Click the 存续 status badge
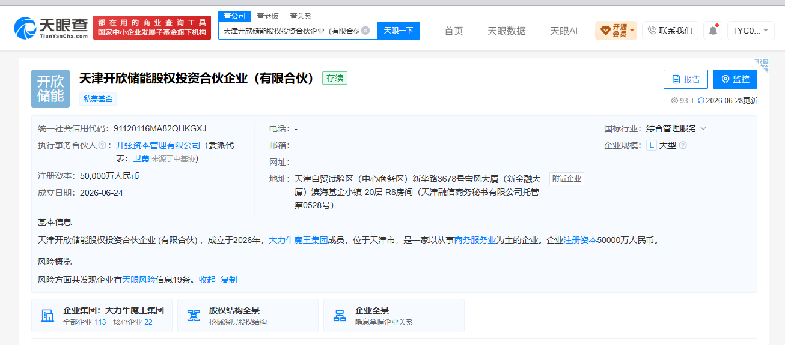The width and height of the screenshot is (785, 345). click(x=335, y=78)
